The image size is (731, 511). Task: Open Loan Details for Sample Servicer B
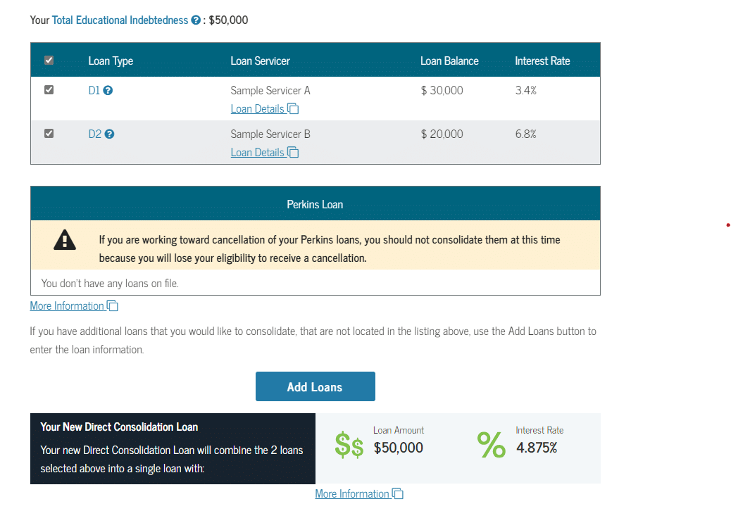257,152
